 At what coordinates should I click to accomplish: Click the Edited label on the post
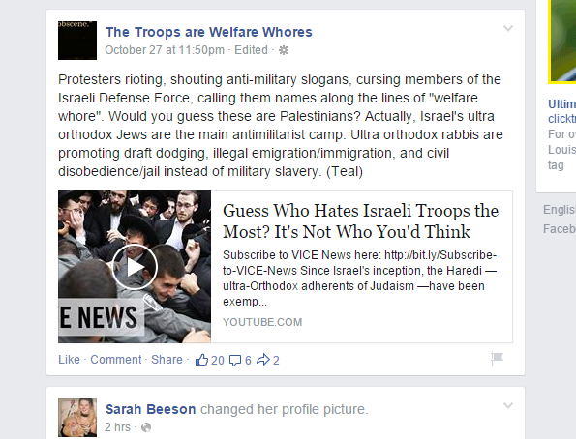coord(252,50)
